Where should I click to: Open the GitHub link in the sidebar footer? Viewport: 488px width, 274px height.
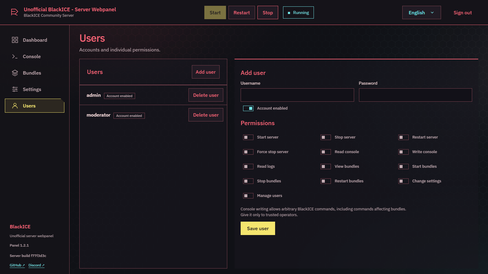17,265
